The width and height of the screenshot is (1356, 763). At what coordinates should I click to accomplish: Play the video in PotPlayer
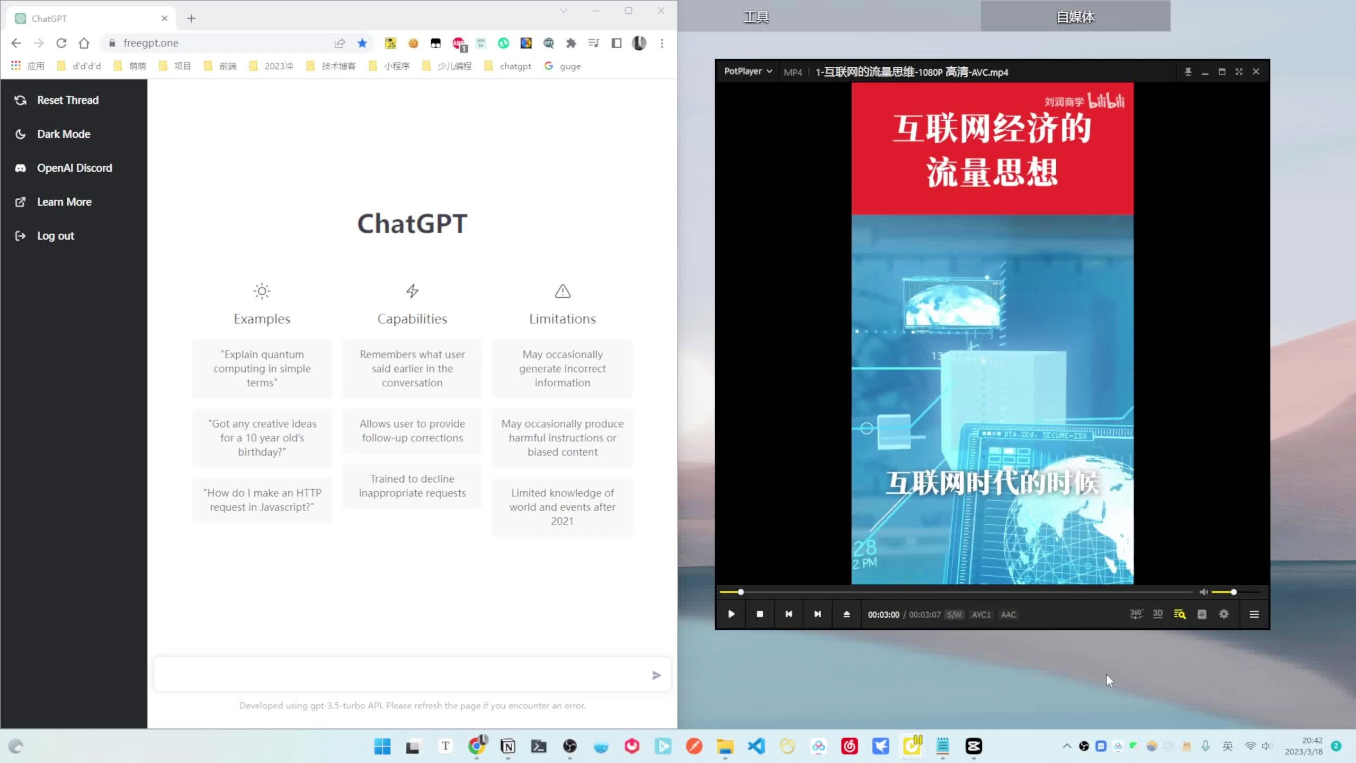(x=731, y=614)
